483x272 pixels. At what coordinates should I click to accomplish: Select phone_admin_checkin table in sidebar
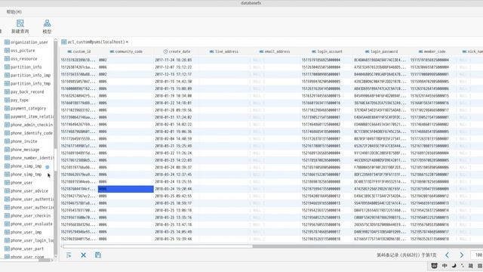[x=32, y=125]
